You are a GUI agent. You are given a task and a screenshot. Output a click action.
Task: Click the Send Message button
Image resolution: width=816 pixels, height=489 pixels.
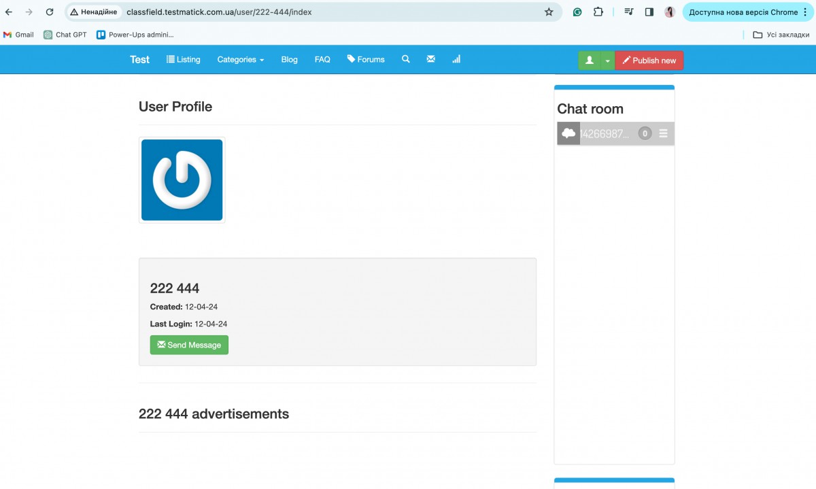pyautogui.click(x=189, y=345)
